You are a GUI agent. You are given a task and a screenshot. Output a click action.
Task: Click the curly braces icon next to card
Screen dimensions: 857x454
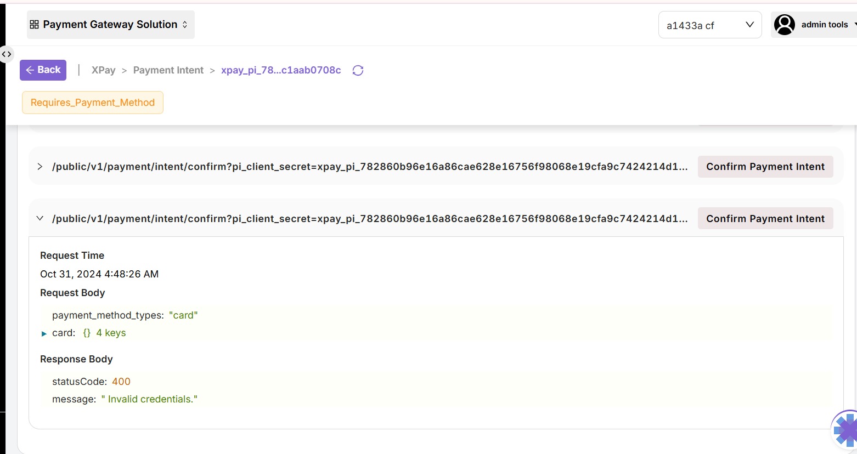click(x=87, y=333)
